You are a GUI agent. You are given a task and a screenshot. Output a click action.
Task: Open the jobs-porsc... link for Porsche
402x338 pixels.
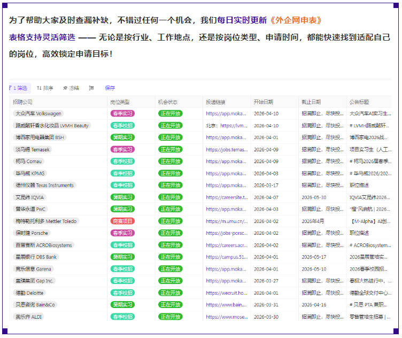point(227,233)
